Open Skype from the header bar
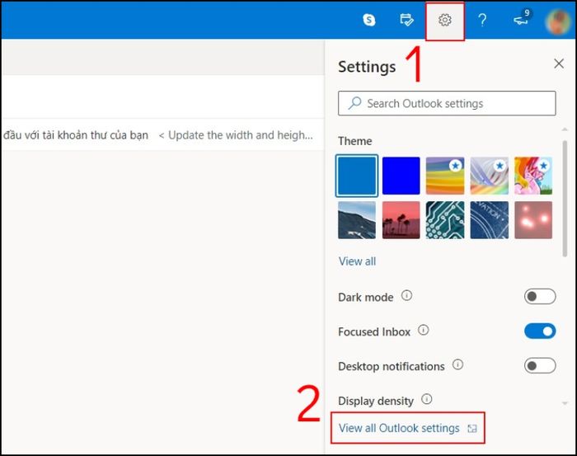Viewport: 577px width, 456px height. (x=368, y=20)
